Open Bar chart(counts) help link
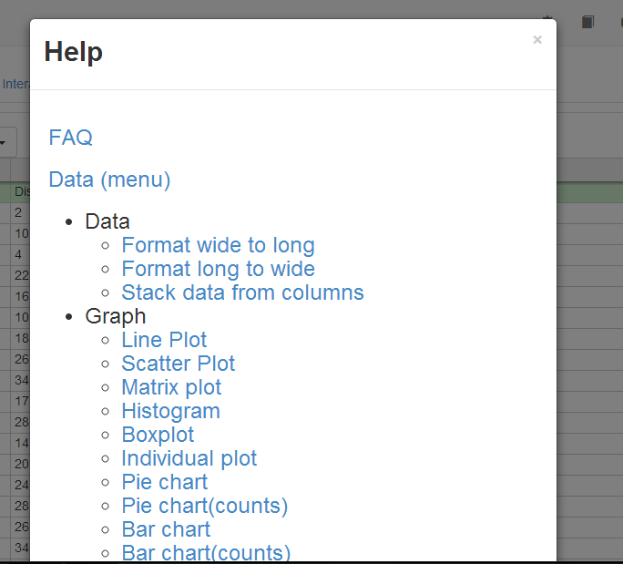This screenshot has width=623, height=564. pos(206,552)
